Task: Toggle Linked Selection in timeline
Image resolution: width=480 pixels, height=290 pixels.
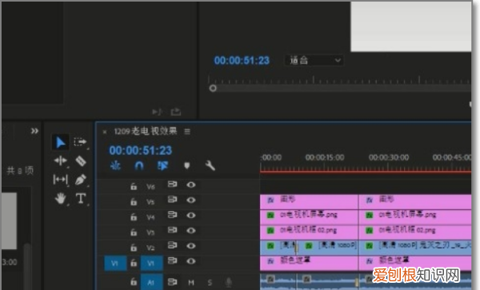Action: (162, 165)
